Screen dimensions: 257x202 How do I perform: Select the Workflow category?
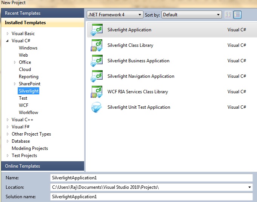[x=28, y=113]
